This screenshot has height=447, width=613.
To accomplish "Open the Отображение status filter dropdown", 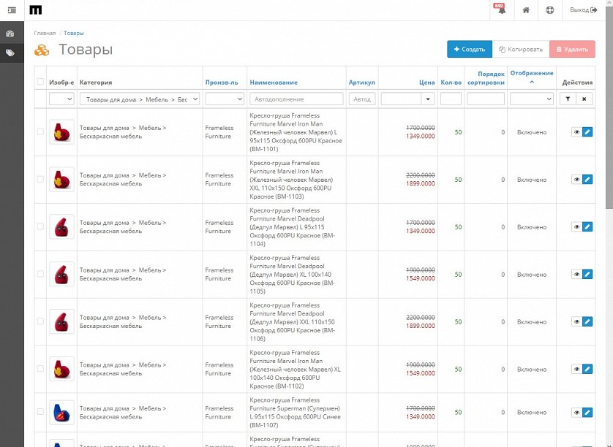I will tap(532, 99).
